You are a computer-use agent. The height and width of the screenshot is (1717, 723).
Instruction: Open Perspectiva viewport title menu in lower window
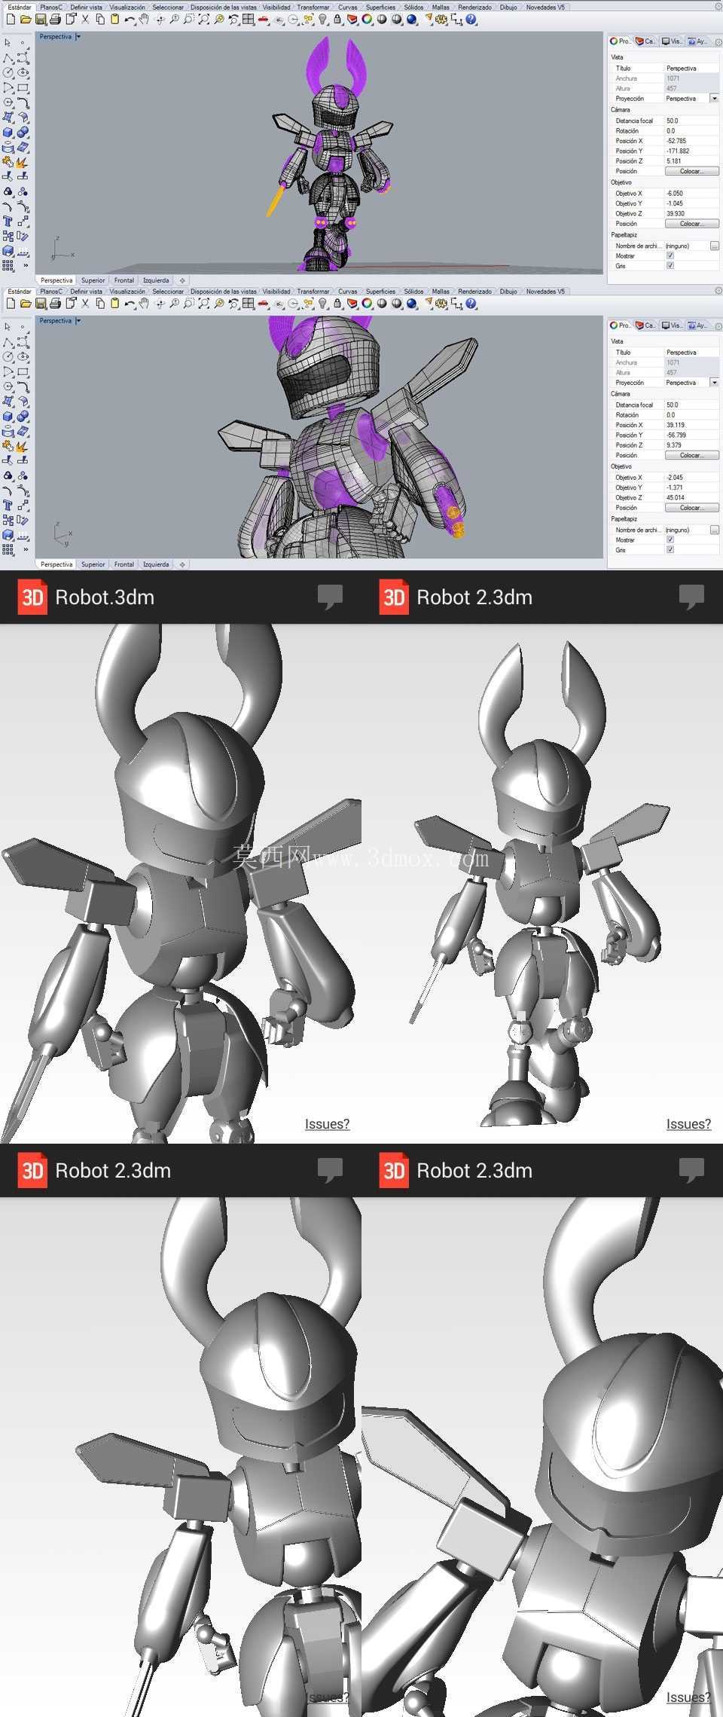78,320
